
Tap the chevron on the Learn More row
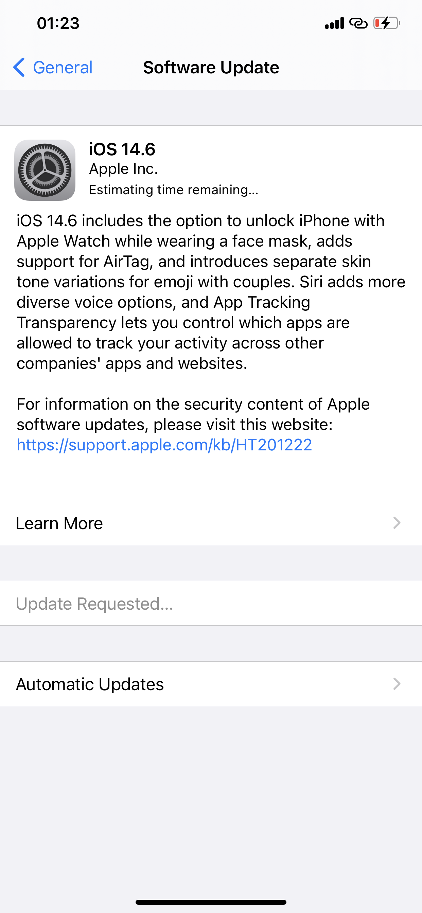pos(398,523)
